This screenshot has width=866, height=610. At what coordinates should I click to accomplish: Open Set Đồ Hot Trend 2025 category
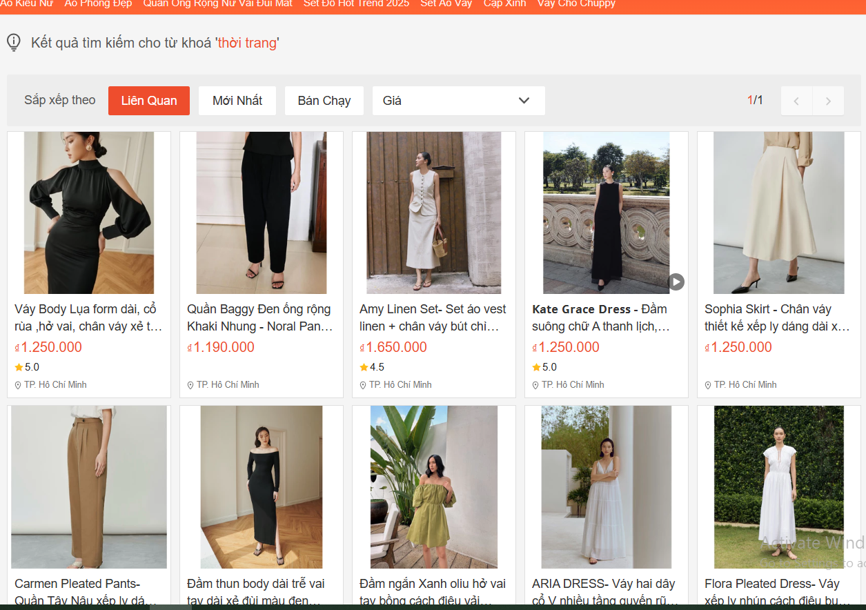(356, 3)
